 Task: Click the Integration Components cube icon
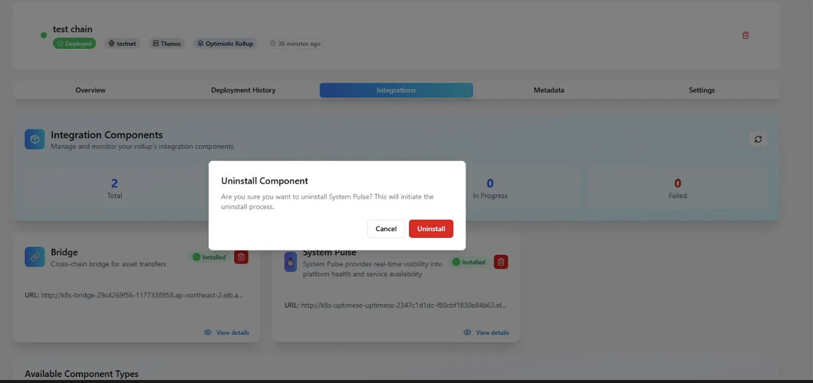pyautogui.click(x=35, y=139)
